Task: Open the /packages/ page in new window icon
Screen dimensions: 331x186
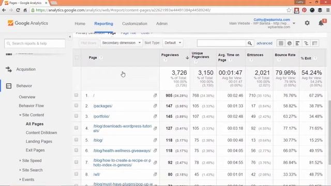Action: (155, 106)
